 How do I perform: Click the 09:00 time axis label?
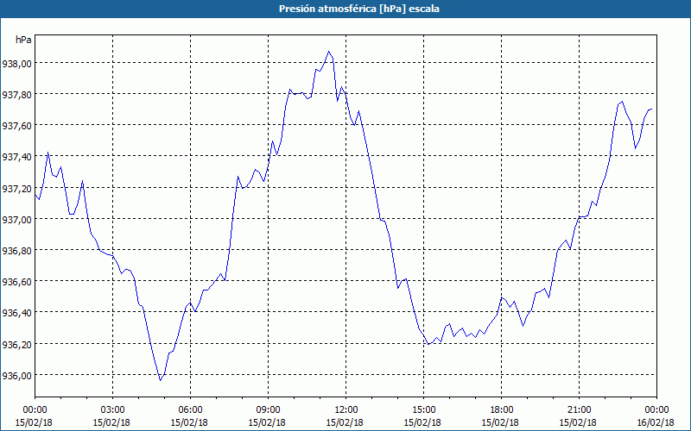pyautogui.click(x=268, y=410)
